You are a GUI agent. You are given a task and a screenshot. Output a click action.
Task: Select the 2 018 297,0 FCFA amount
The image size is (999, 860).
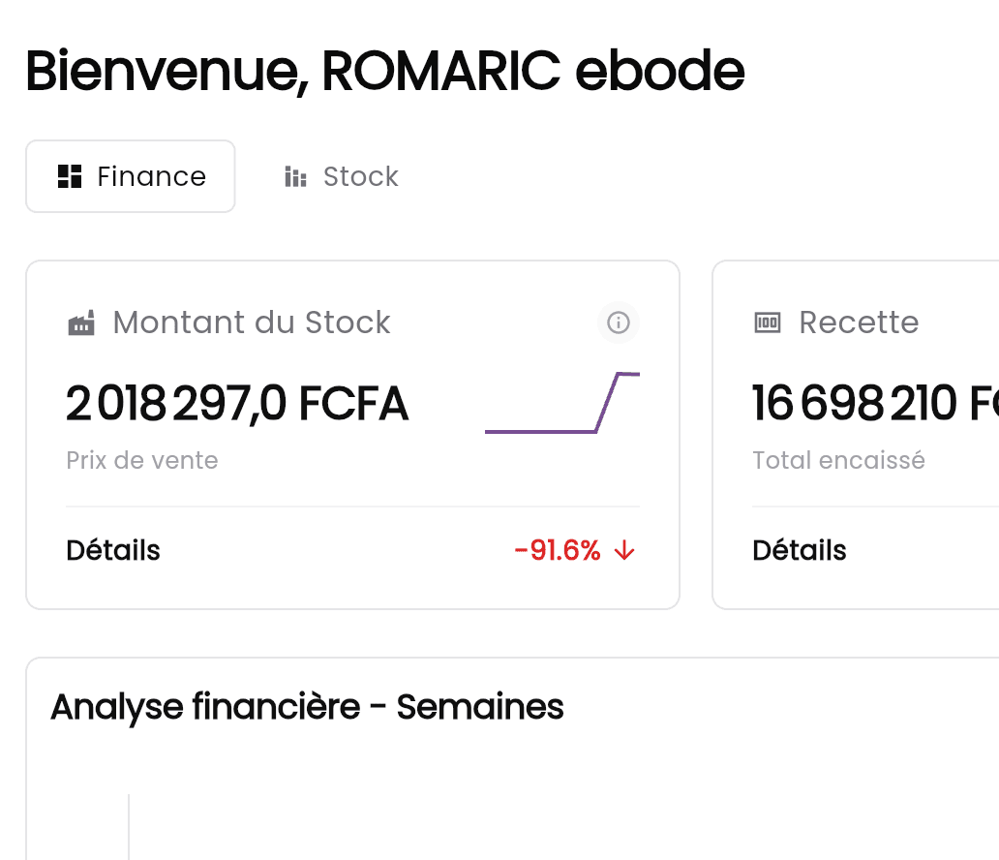[x=236, y=402]
